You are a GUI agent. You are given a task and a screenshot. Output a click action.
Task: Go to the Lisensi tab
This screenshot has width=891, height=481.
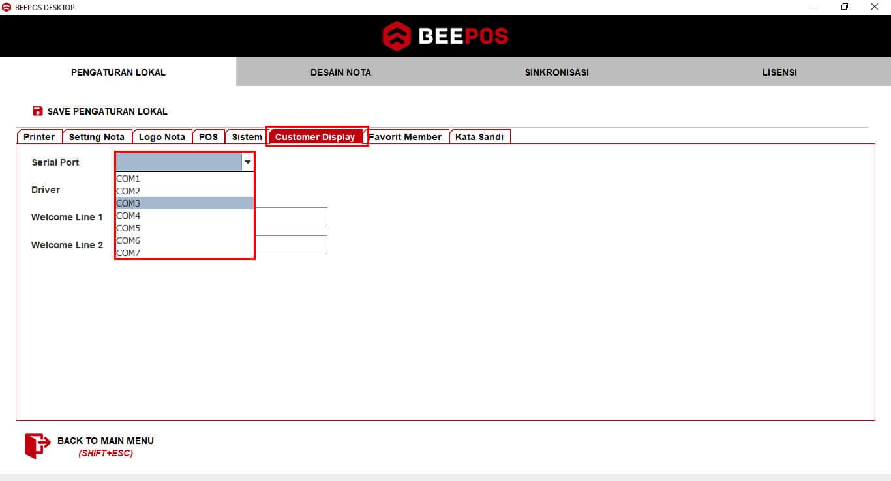779,72
